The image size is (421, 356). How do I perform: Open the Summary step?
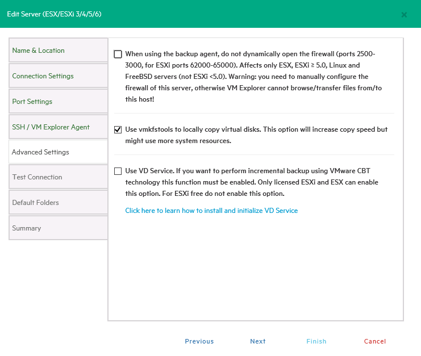(x=59, y=228)
